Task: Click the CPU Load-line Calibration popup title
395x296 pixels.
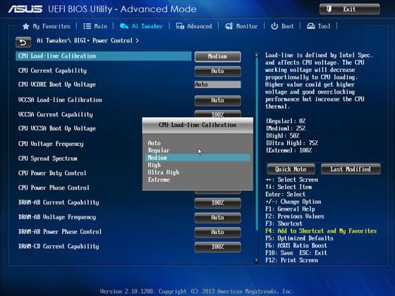Action: point(197,125)
